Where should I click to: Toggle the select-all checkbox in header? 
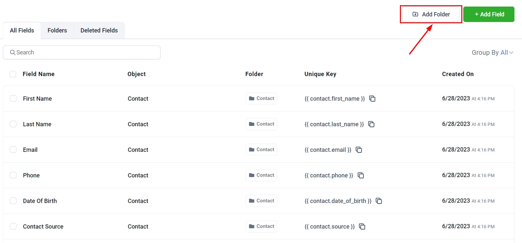[x=13, y=74]
